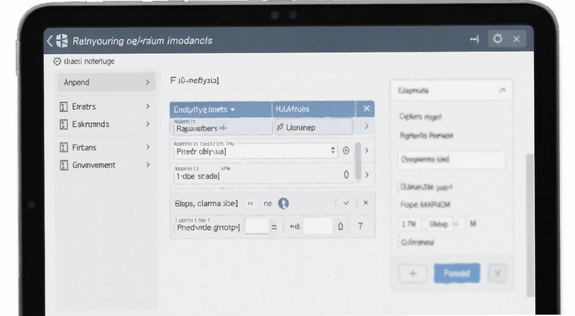Click the Lloninep field
The width and height of the screenshot is (575, 316).
(314, 127)
